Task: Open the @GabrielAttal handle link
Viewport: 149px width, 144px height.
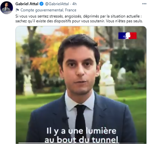Action: click(x=57, y=4)
